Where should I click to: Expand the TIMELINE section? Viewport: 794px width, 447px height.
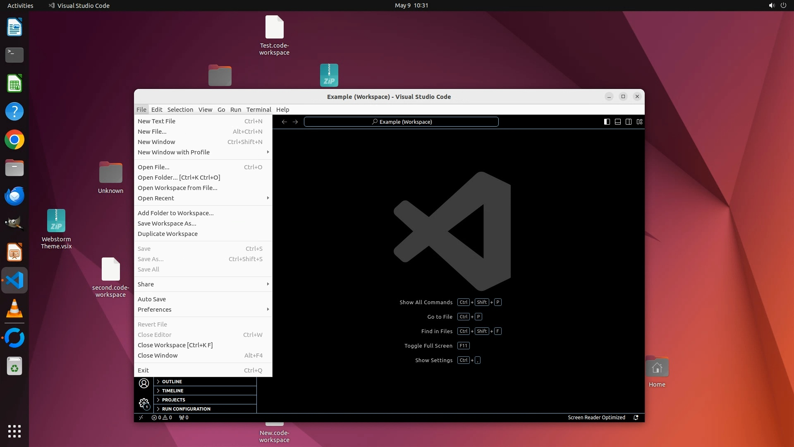pyautogui.click(x=172, y=391)
